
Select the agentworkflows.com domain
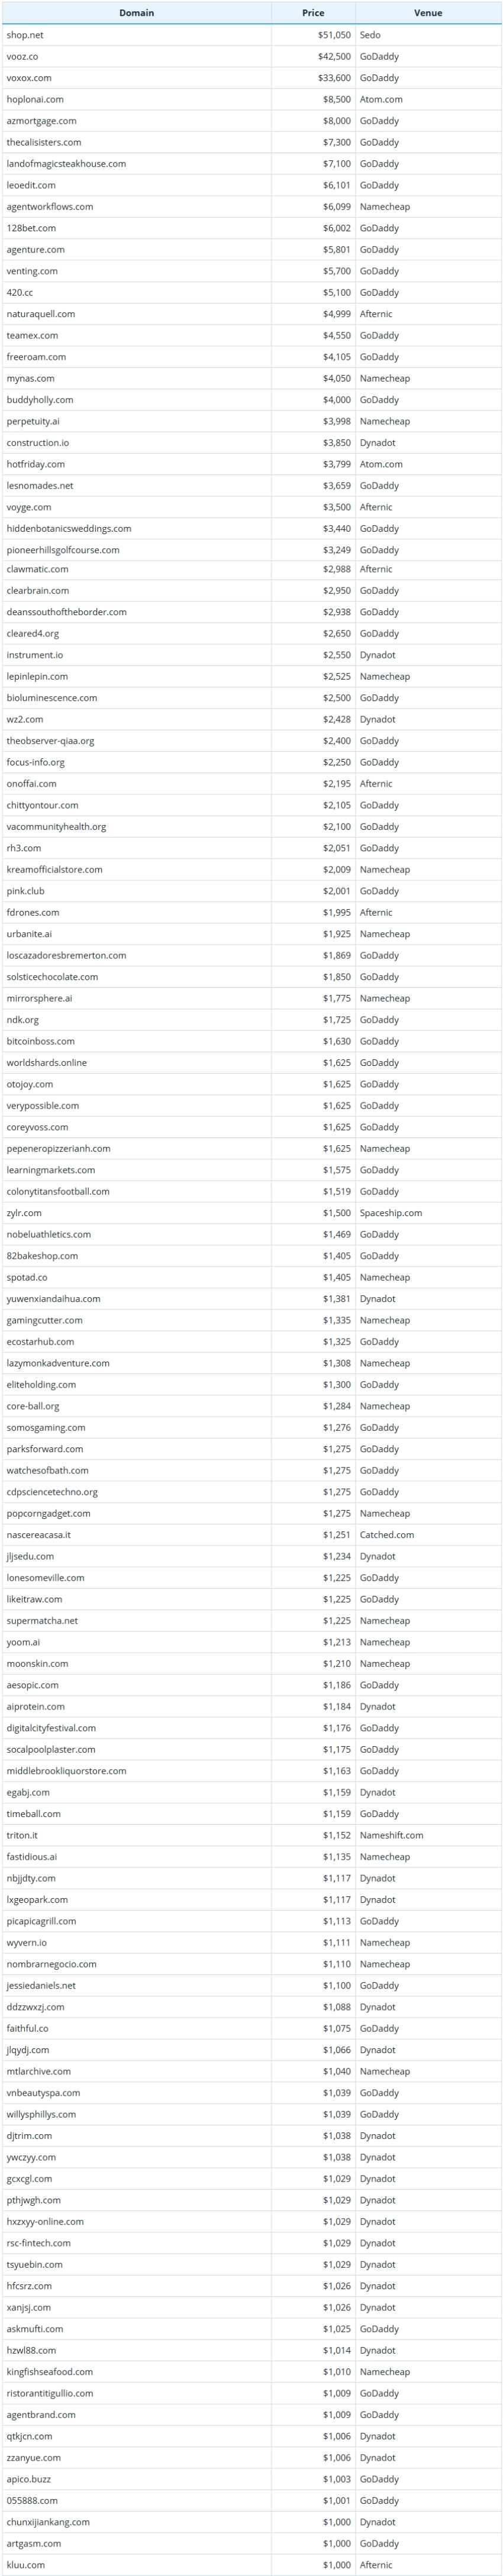tap(50, 207)
